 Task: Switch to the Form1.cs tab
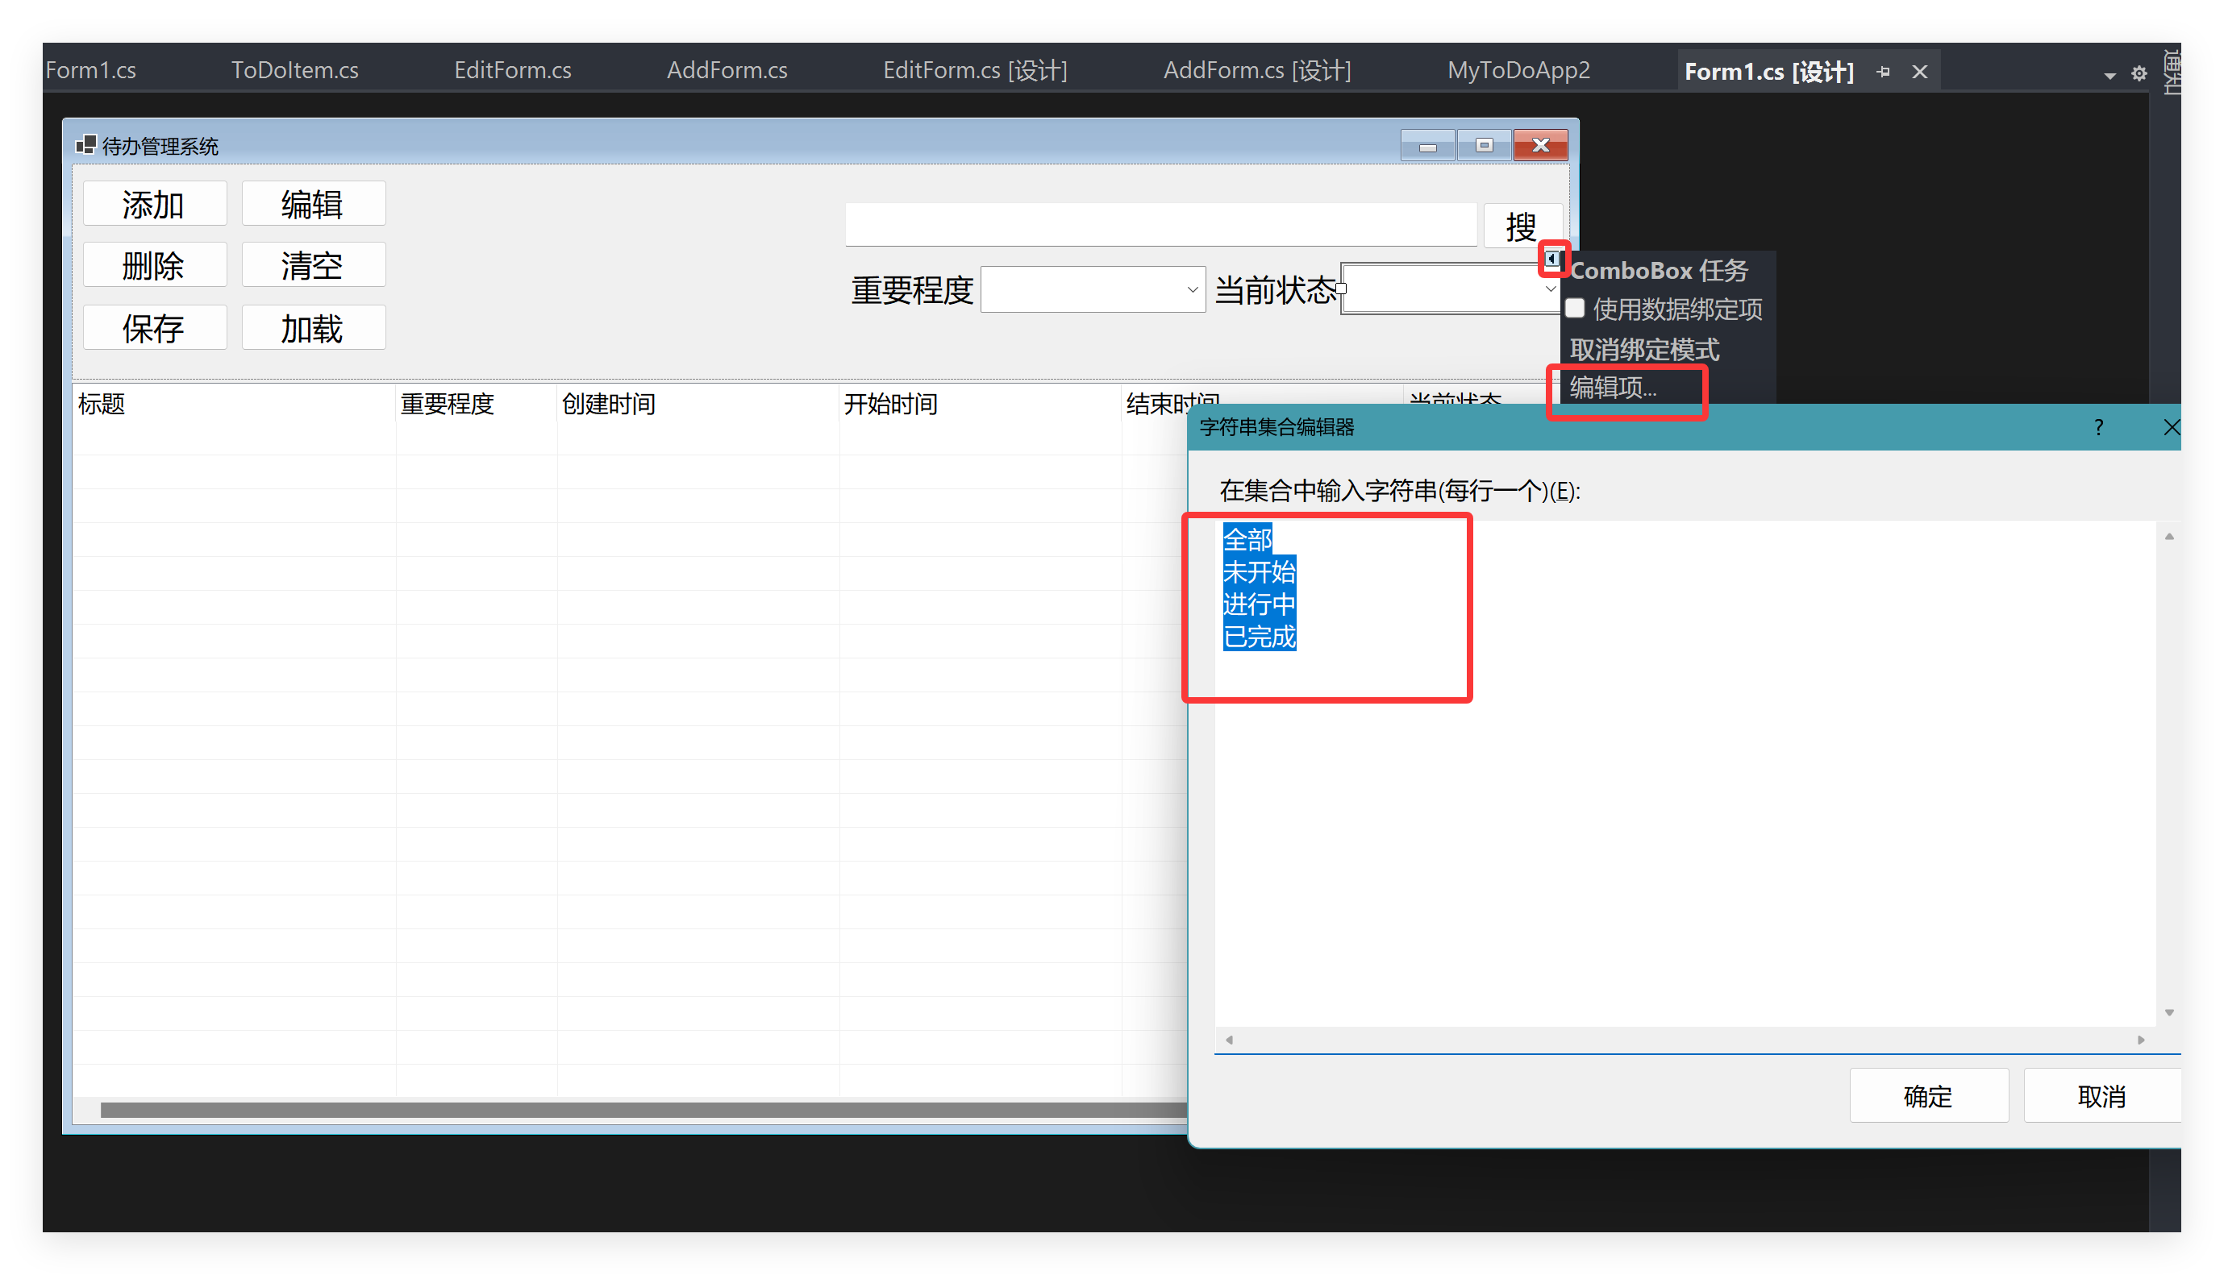pyautogui.click(x=91, y=70)
